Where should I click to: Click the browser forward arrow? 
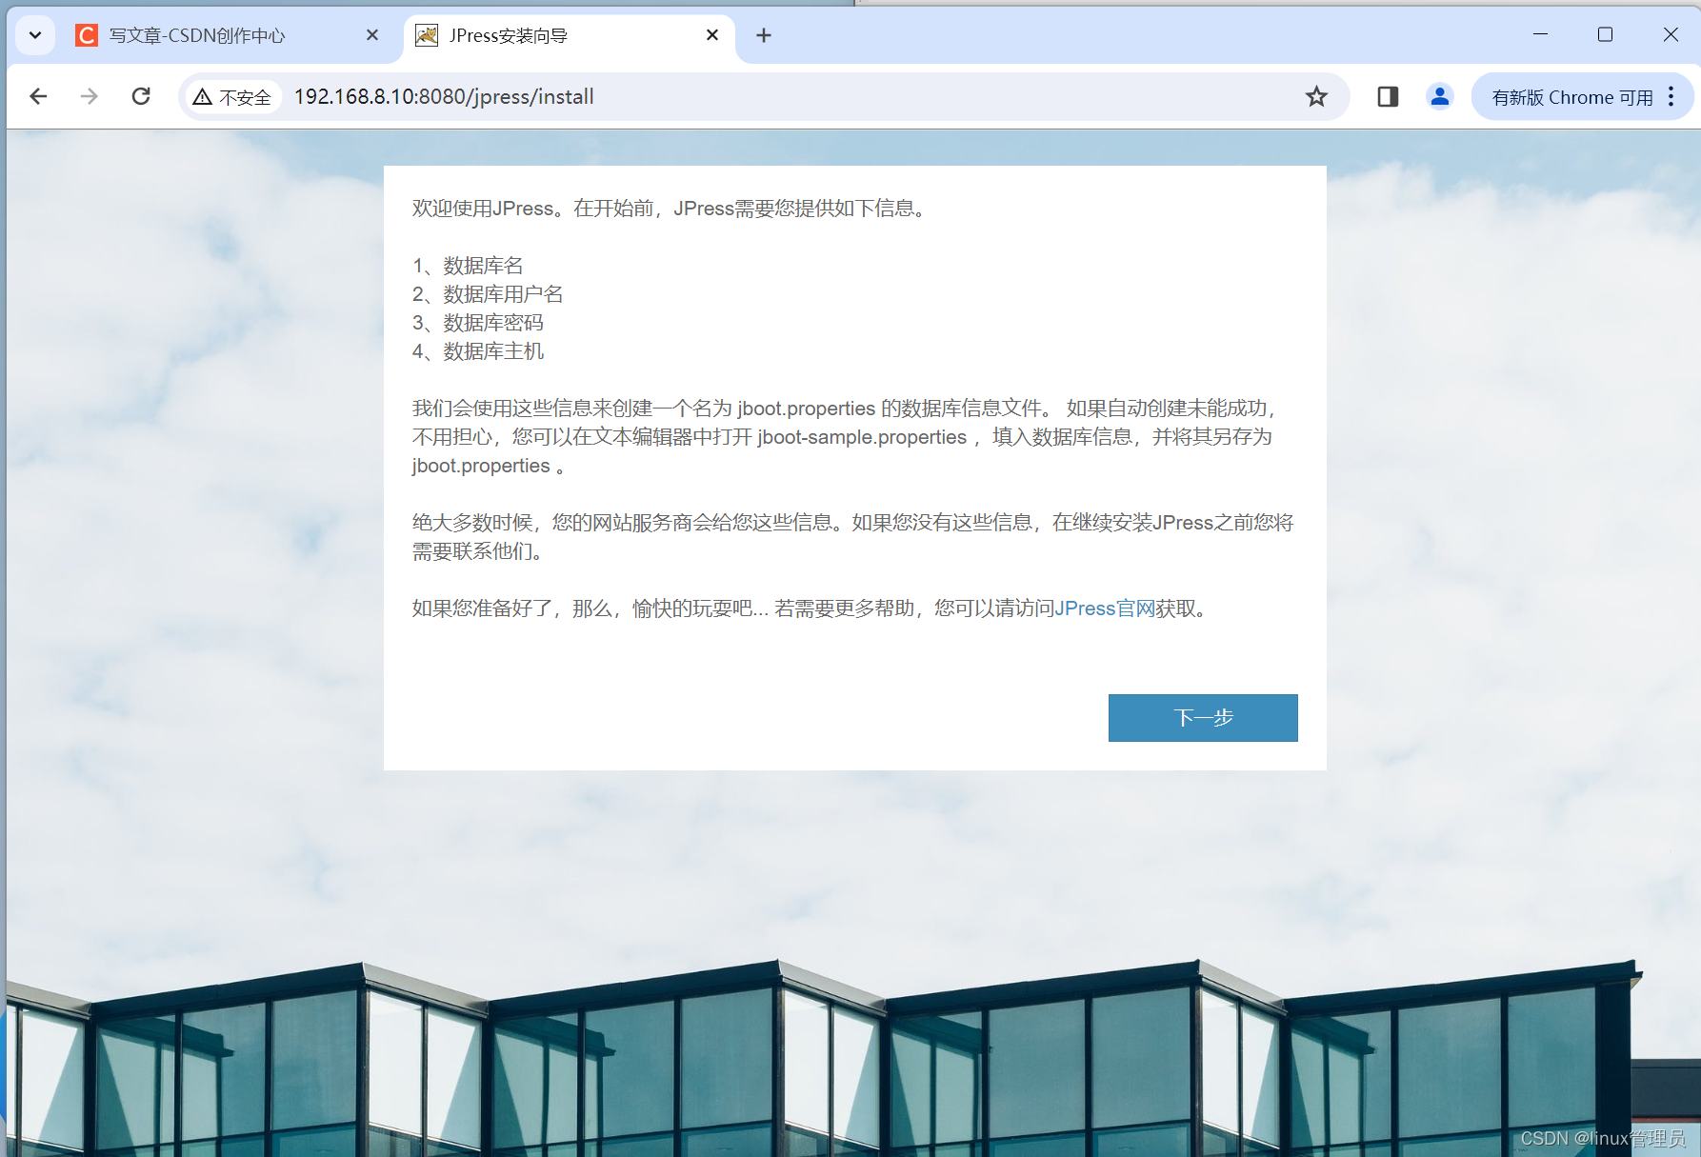(90, 96)
